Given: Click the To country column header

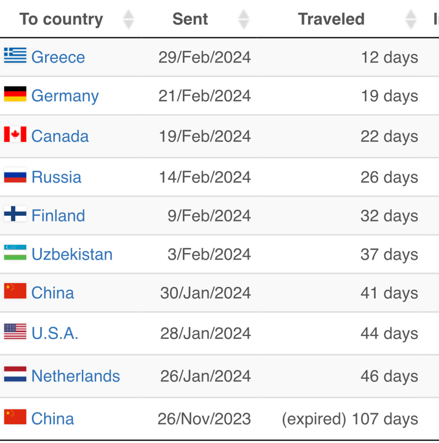Looking at the screenshot, I should tap(61, 19).
